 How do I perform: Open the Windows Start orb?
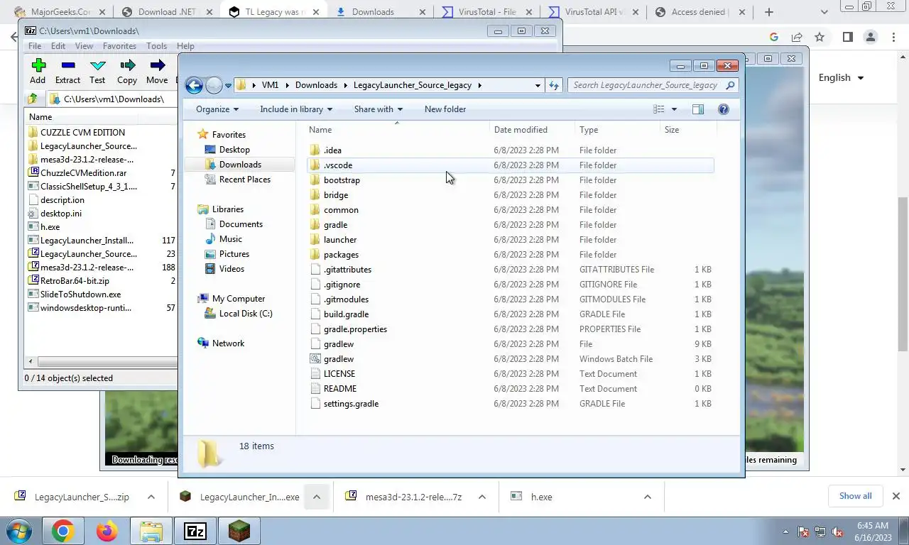18,531
